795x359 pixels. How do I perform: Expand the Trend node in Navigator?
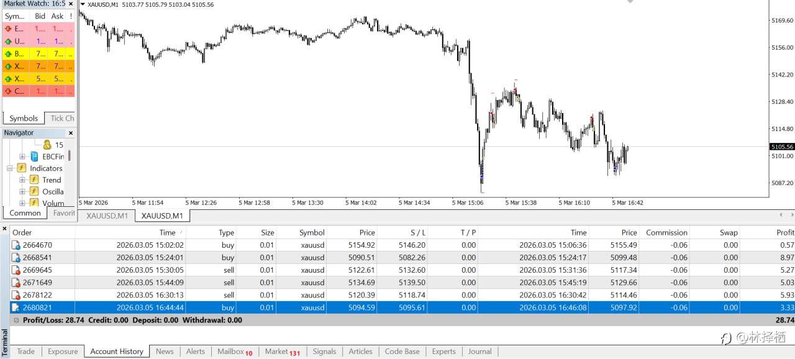(x=22, y=180)
